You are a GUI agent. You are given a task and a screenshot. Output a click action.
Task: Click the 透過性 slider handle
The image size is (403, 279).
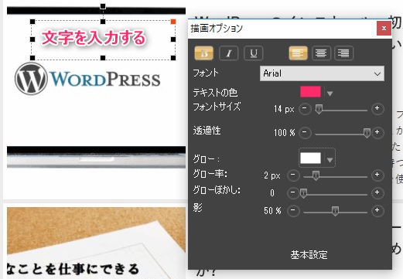[x=367, y=133]
